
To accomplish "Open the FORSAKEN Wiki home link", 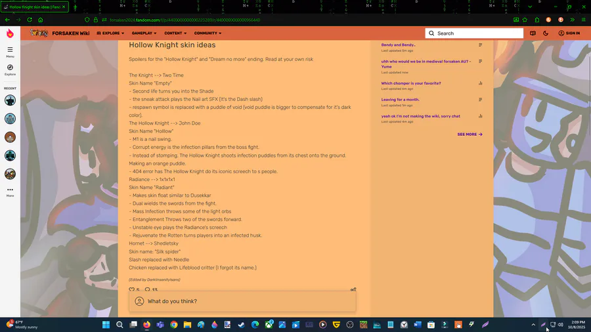I will [71, 33].
